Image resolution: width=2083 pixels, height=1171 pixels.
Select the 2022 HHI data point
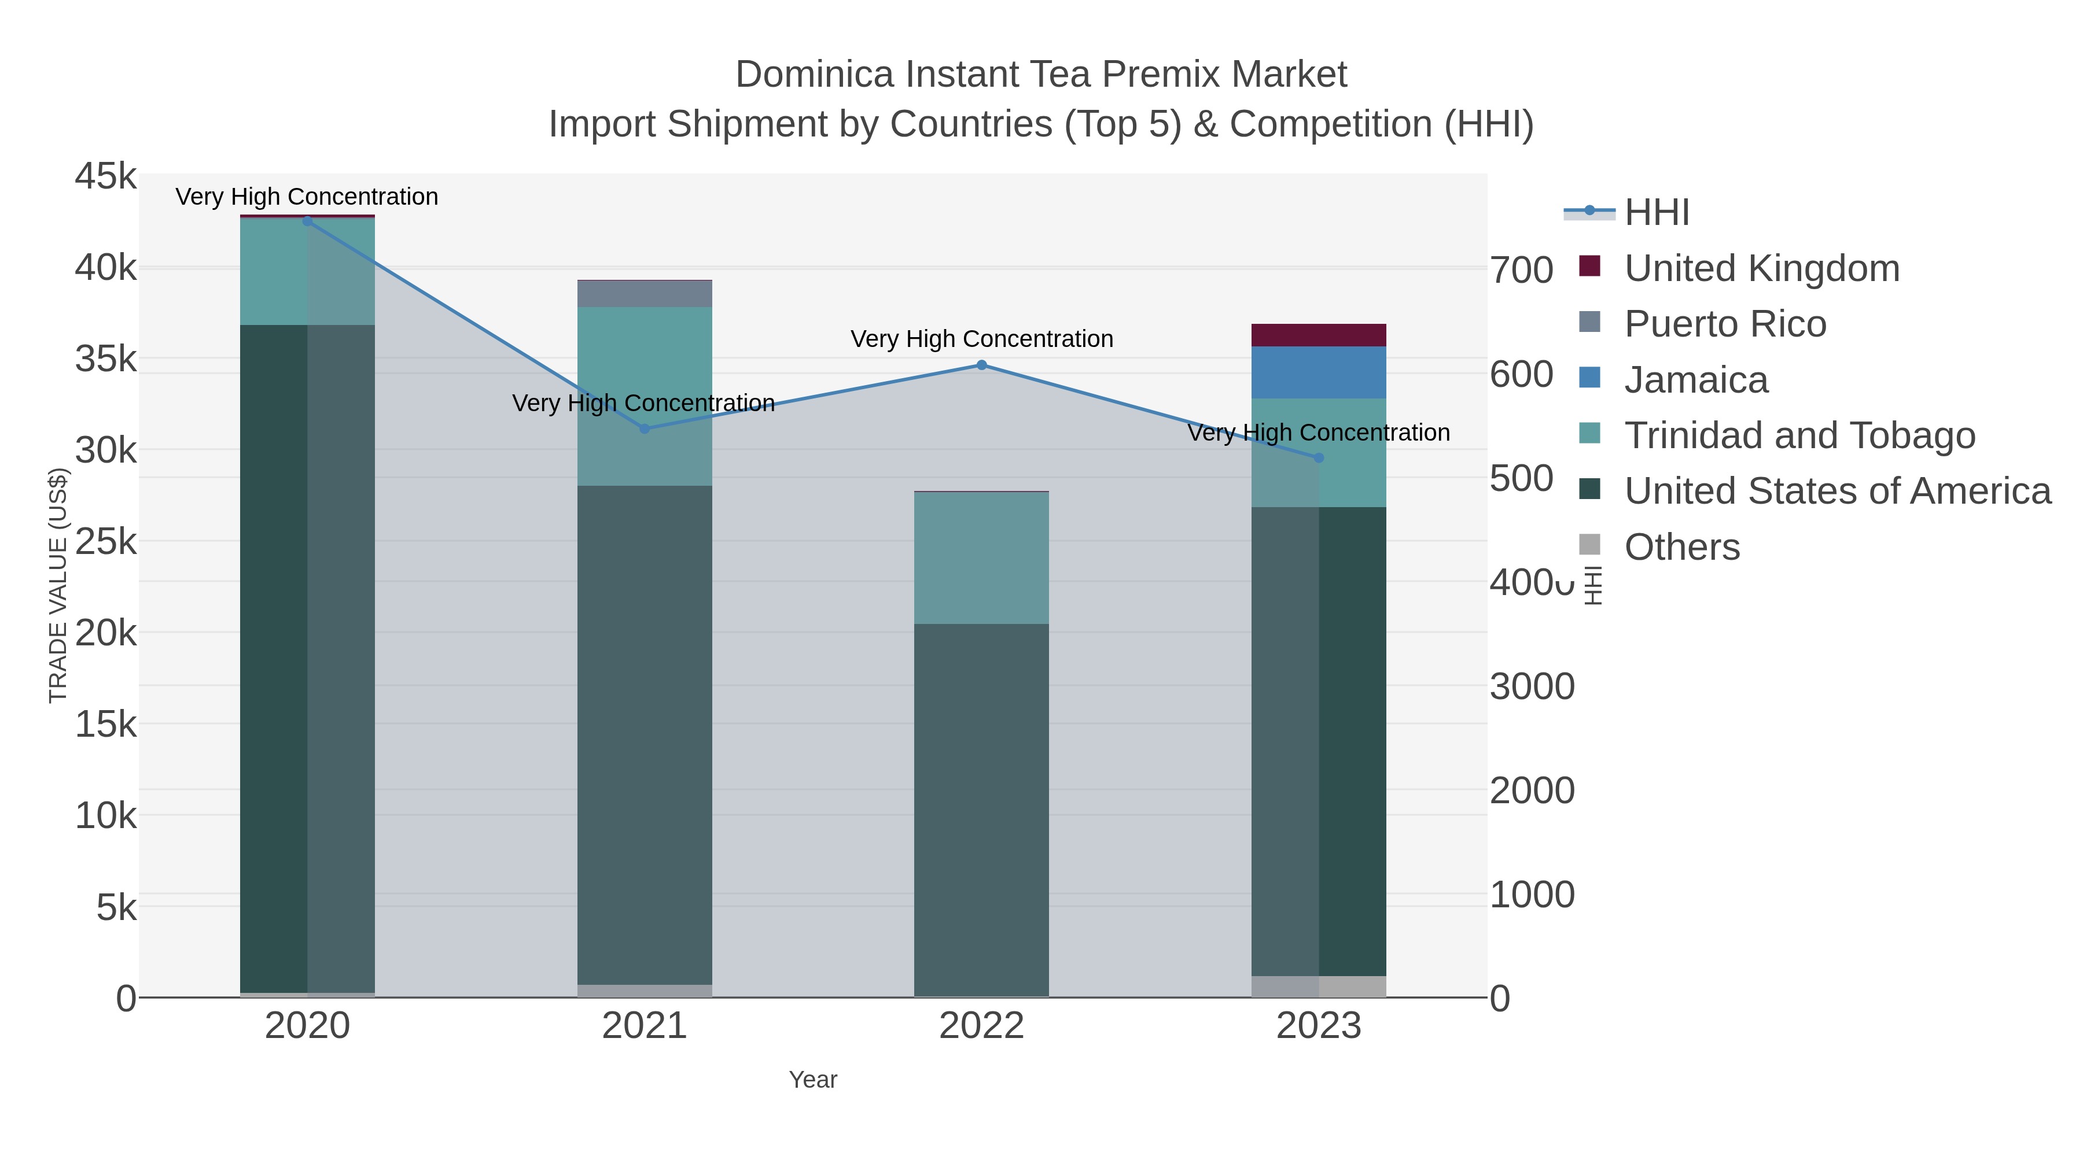982,365
